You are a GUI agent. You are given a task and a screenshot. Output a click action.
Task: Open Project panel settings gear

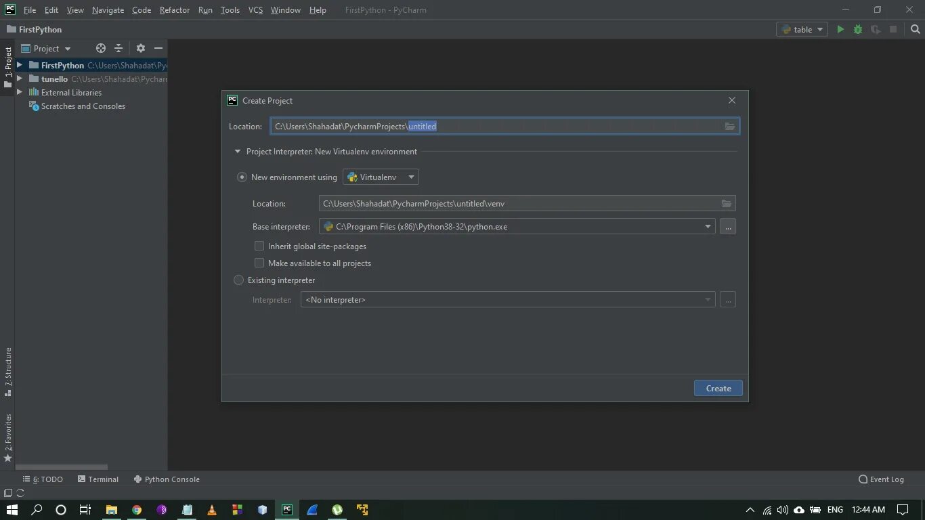(141, 48)
